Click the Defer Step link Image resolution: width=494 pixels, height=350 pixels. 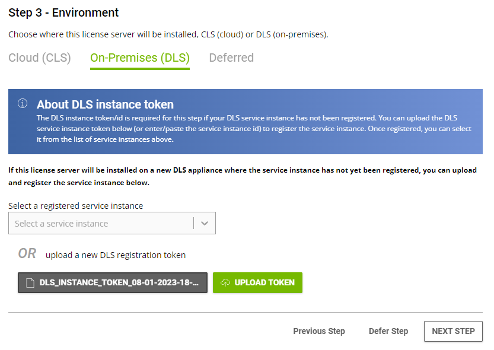pos(388,331)
